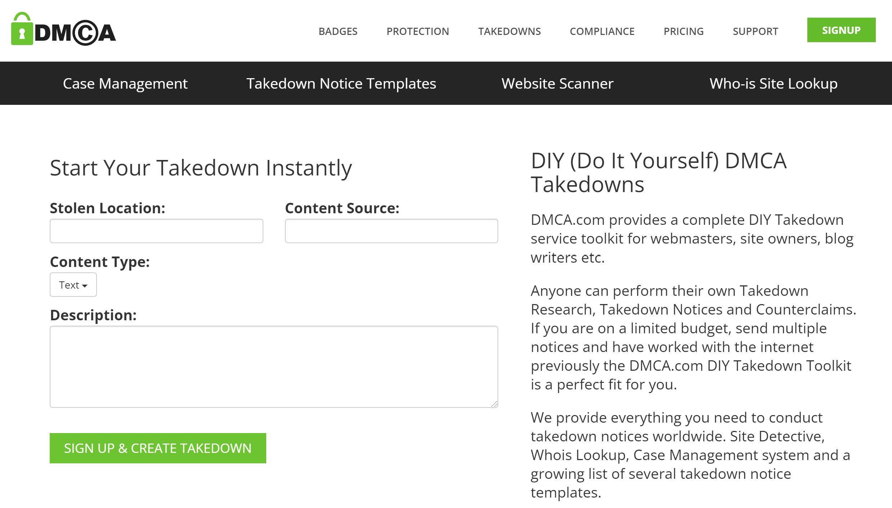The image size is (892, 508).
Task: Grab the Description box resize handle
Action: 494,404
